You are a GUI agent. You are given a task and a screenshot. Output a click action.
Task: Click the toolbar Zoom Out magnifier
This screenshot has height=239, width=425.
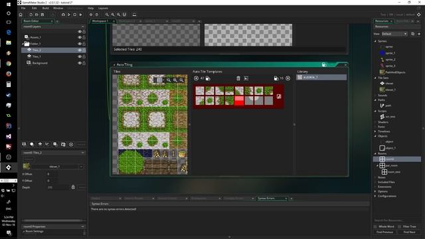tap(107, 15)
